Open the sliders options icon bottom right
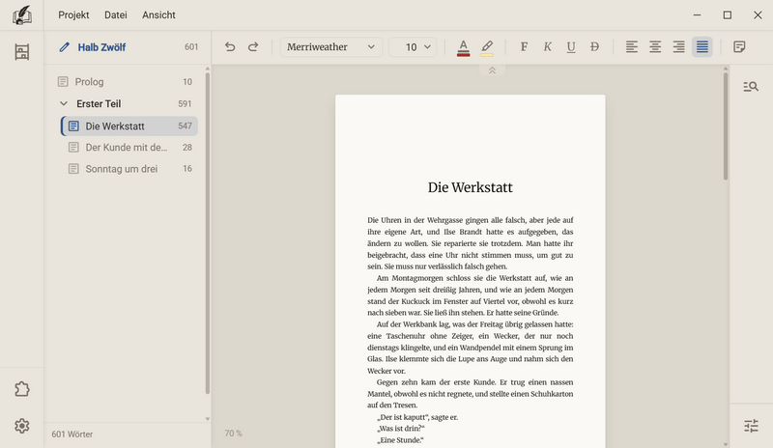773x448 pixels. (751, 426)
